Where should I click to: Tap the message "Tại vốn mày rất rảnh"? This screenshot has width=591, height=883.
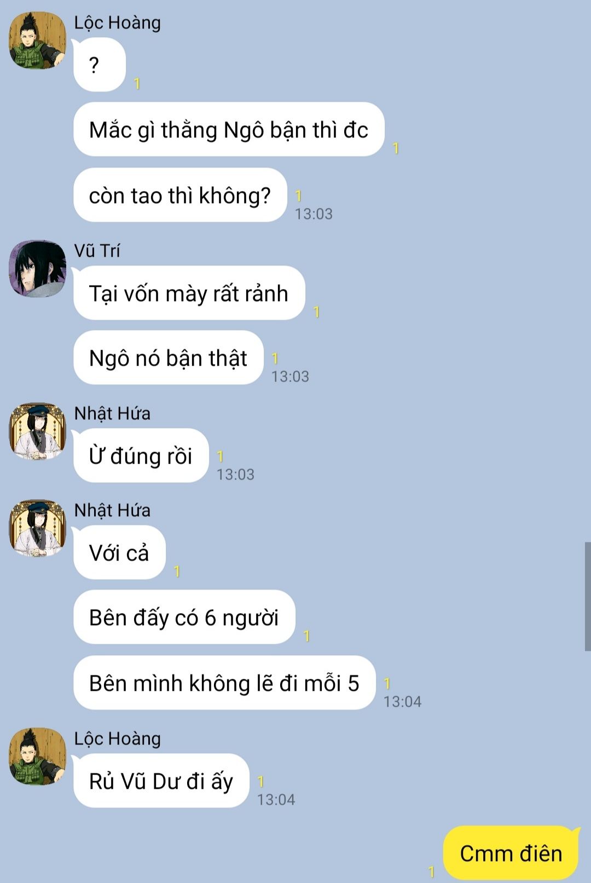click(189, 293)
